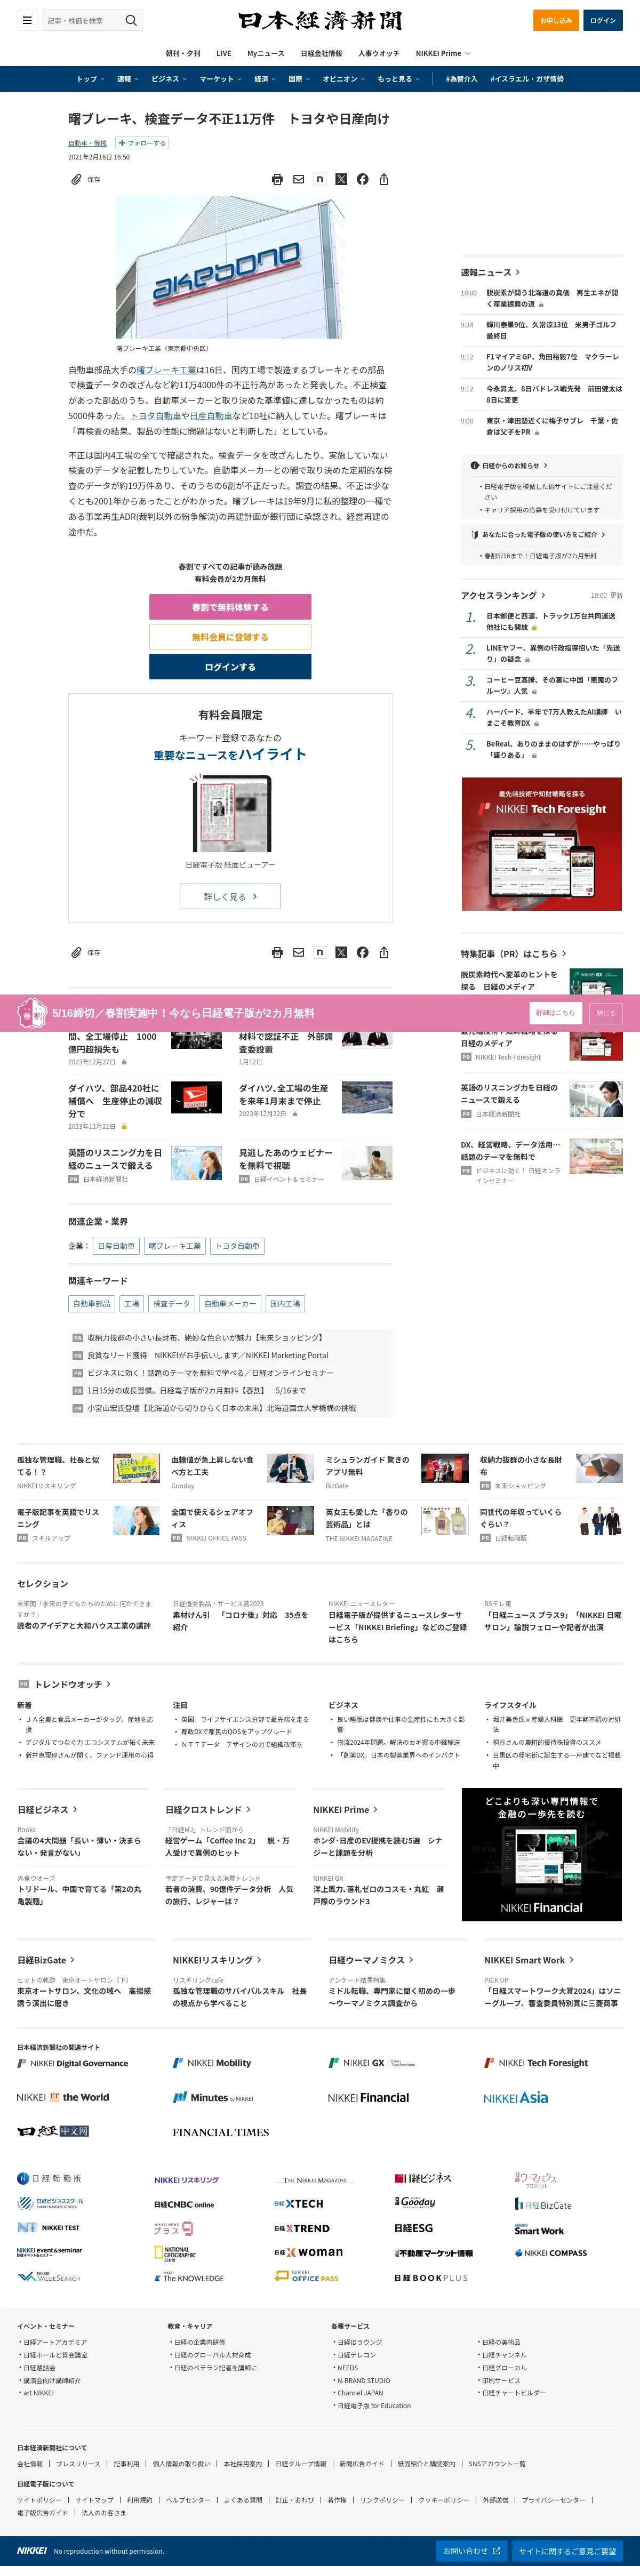640x2566 pixels.
Task: Select the #為替介入 topic tag
Action: [x=461, y=79]
